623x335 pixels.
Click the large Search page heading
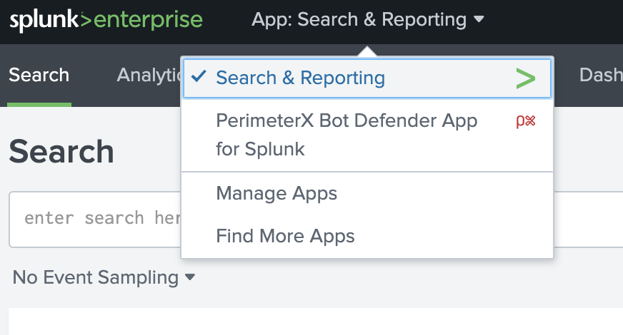pos(61,152)
